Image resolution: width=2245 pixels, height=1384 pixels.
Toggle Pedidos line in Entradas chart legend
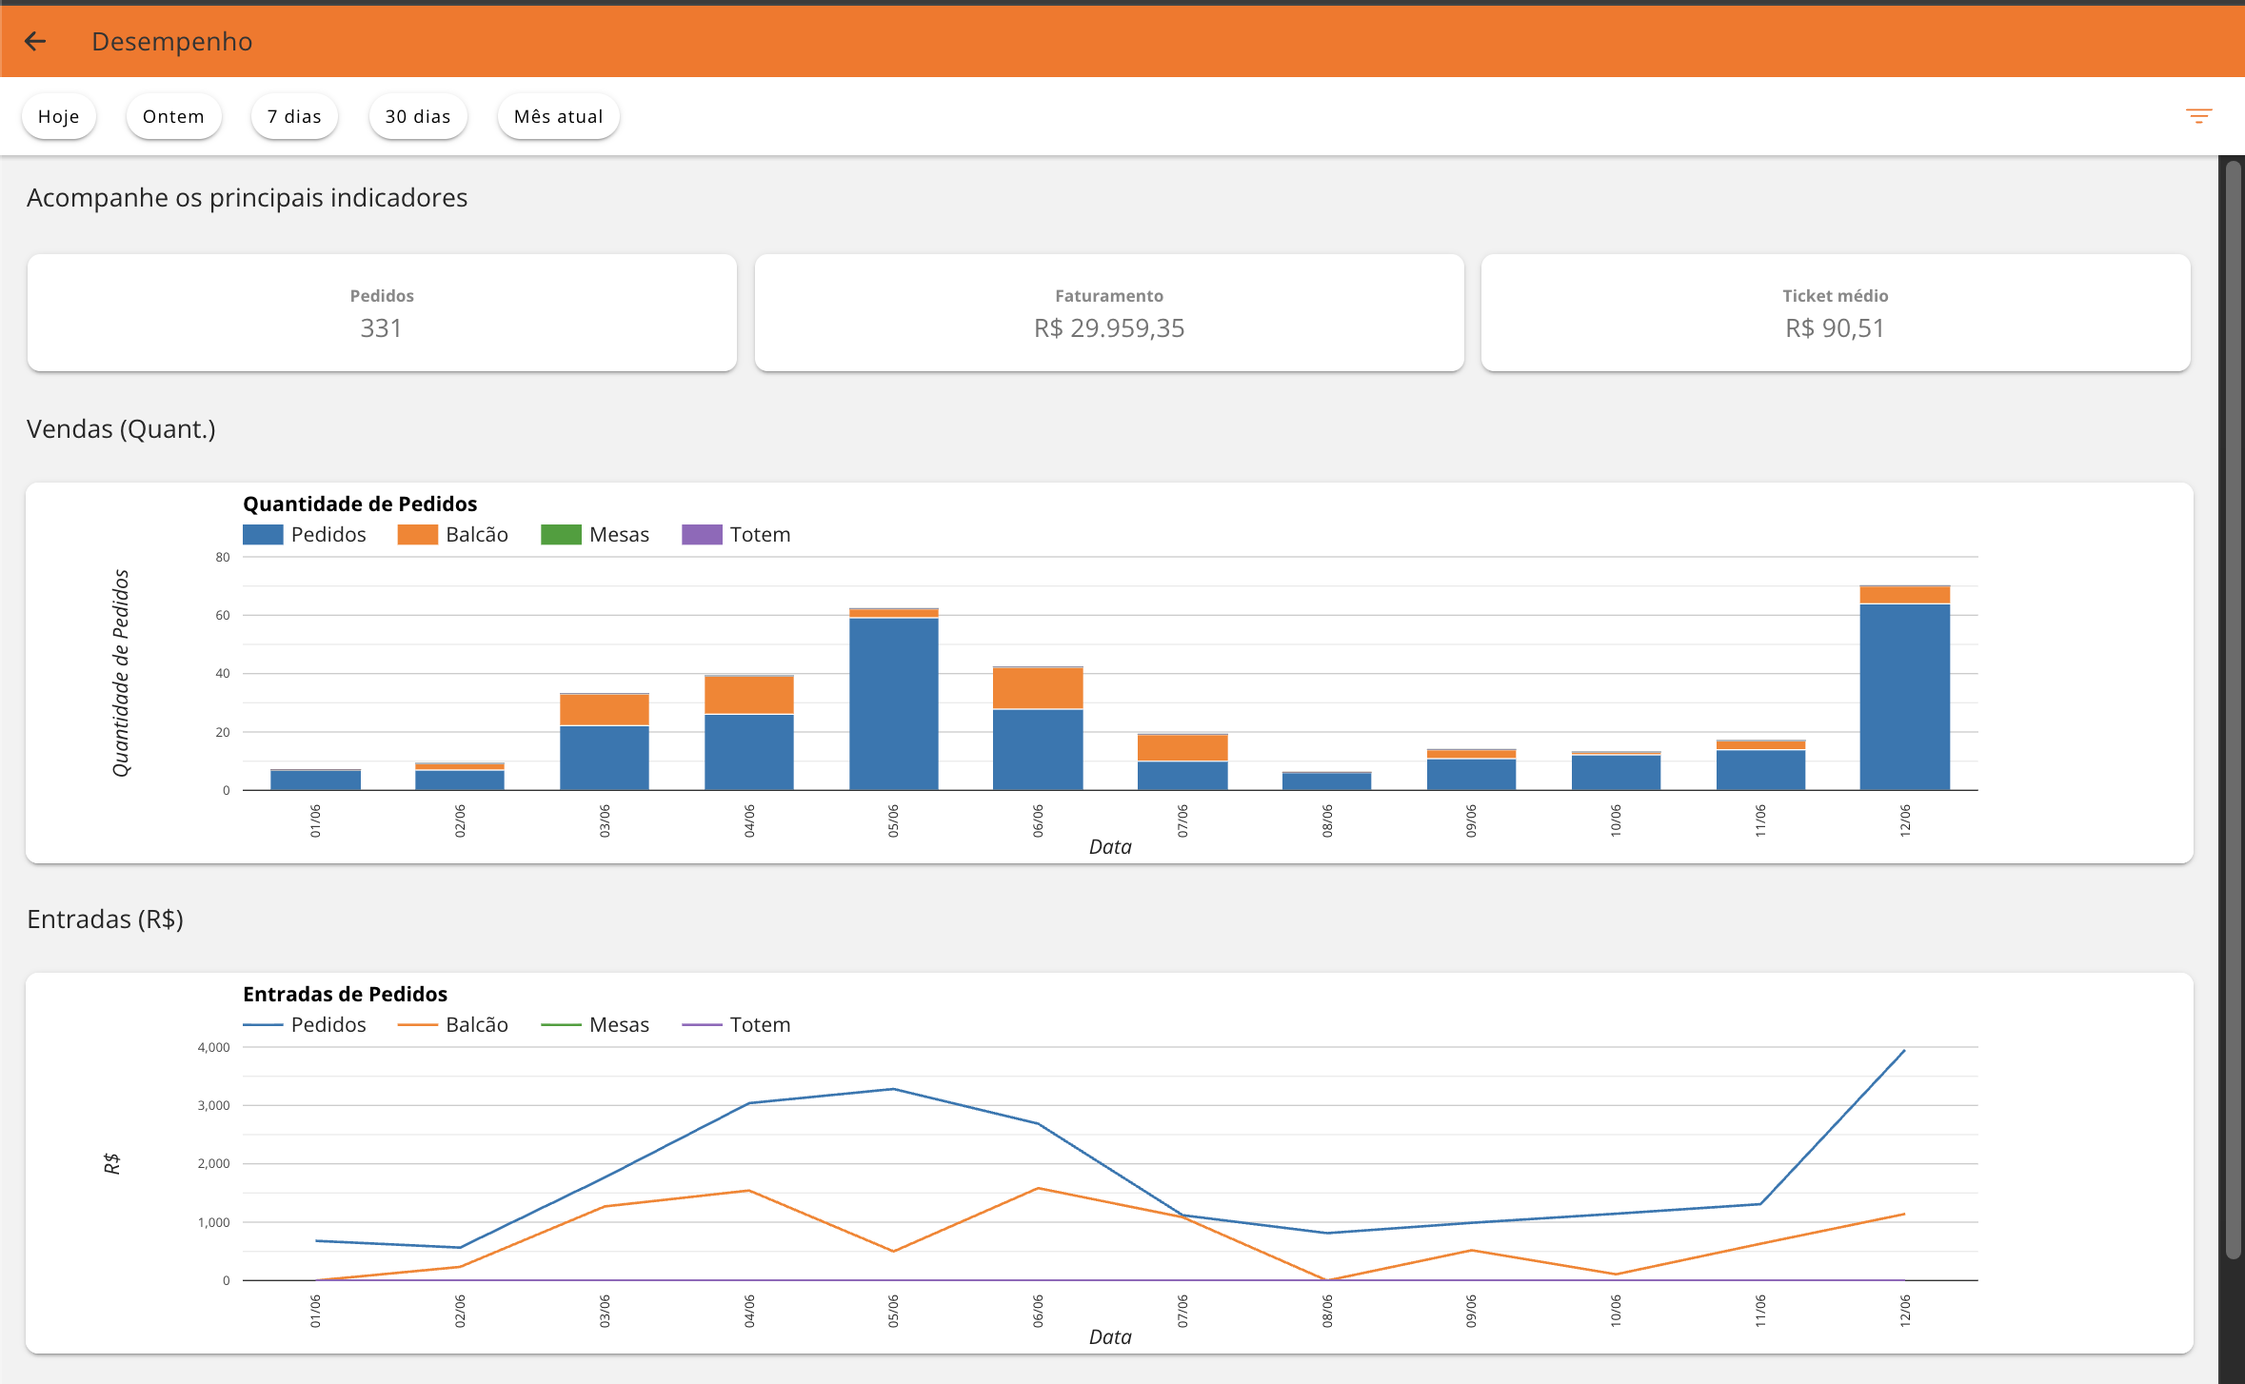305,1024
